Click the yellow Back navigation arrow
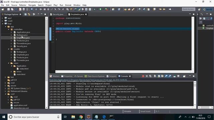Image resolution: width=214 pixels, height=120 pixels. (x=164, y=9)
